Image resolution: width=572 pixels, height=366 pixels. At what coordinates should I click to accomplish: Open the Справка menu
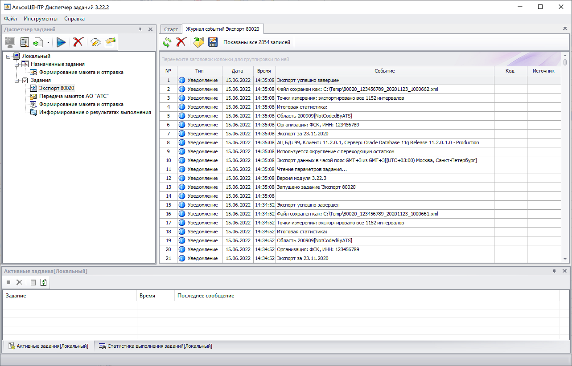pos(74,19)
